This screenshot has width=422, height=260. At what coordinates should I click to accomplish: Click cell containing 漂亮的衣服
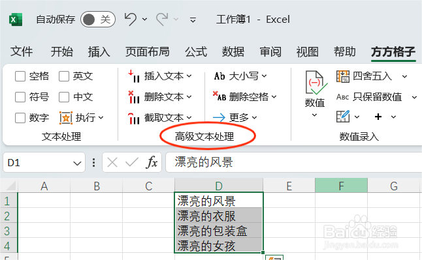point(219,216)
